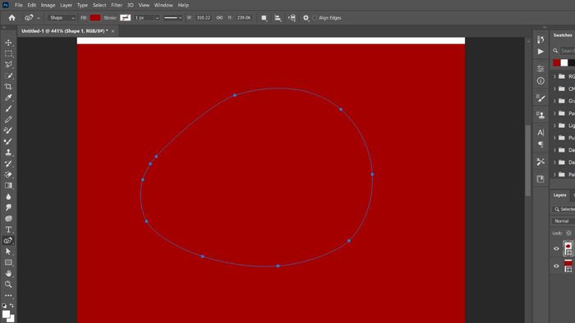Viewport: 575px width, 323px height.
Task: Select the Blur tool
Action: 8,197
